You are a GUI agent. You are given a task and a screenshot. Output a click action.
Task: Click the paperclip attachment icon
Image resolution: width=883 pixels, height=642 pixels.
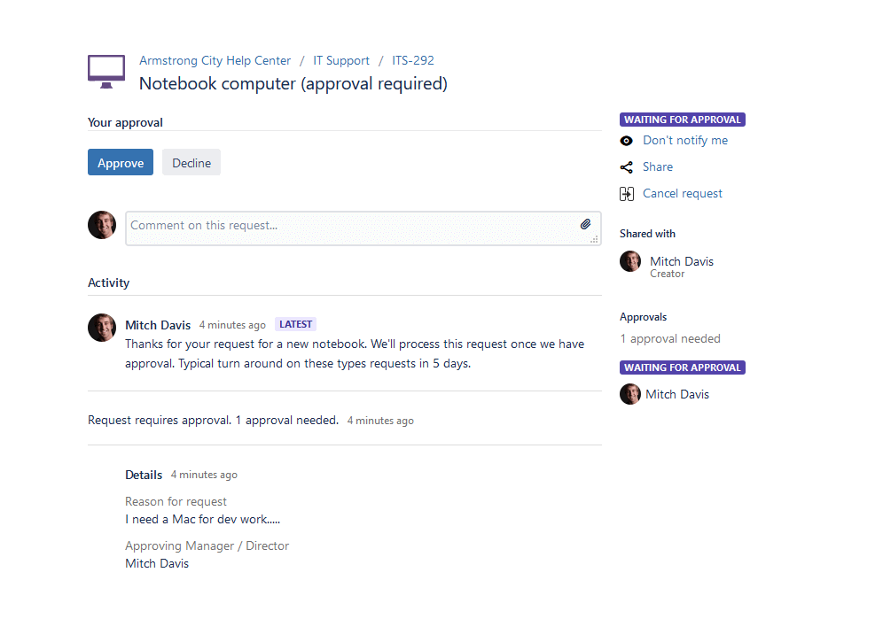(x=585, y=225)
